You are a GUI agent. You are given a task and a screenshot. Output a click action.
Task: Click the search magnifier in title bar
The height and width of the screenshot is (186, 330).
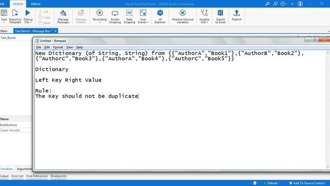(267, 4)
